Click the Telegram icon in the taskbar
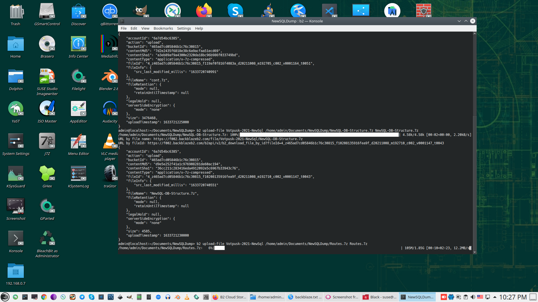The image size is (538, 302). pyautogui.click(x=82, y=297)
